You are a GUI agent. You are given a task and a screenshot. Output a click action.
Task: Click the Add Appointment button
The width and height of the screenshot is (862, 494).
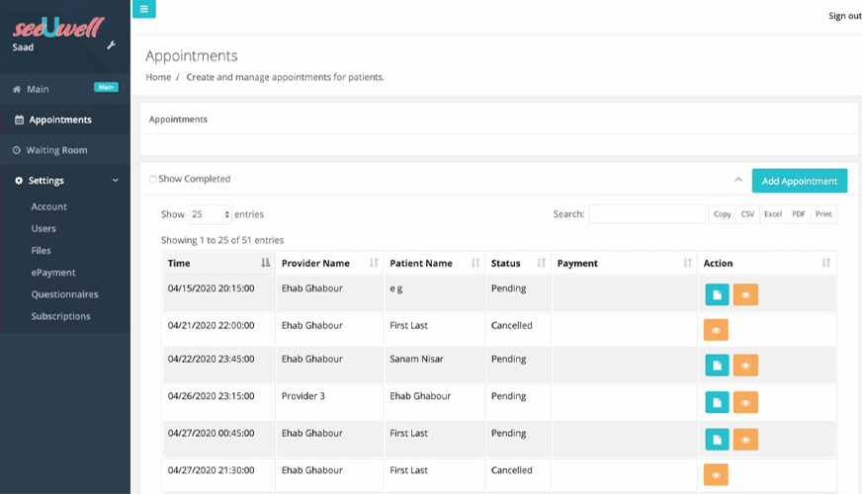[799, 181]
